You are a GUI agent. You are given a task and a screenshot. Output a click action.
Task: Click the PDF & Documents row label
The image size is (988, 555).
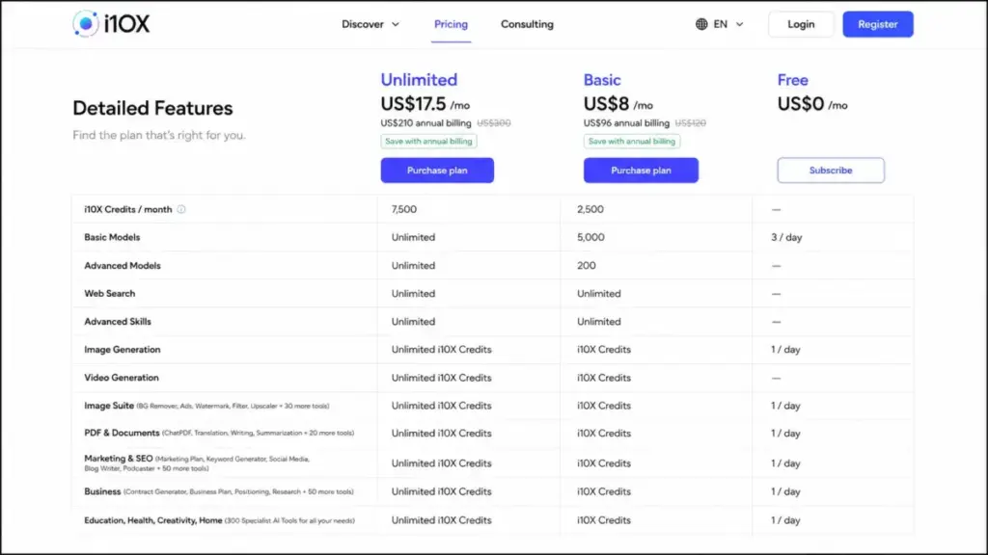(122, 433)
